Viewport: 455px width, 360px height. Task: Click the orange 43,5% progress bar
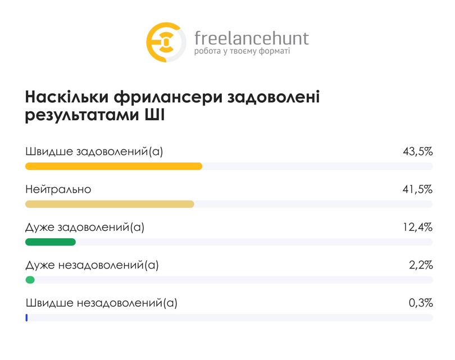coord(113,166)
